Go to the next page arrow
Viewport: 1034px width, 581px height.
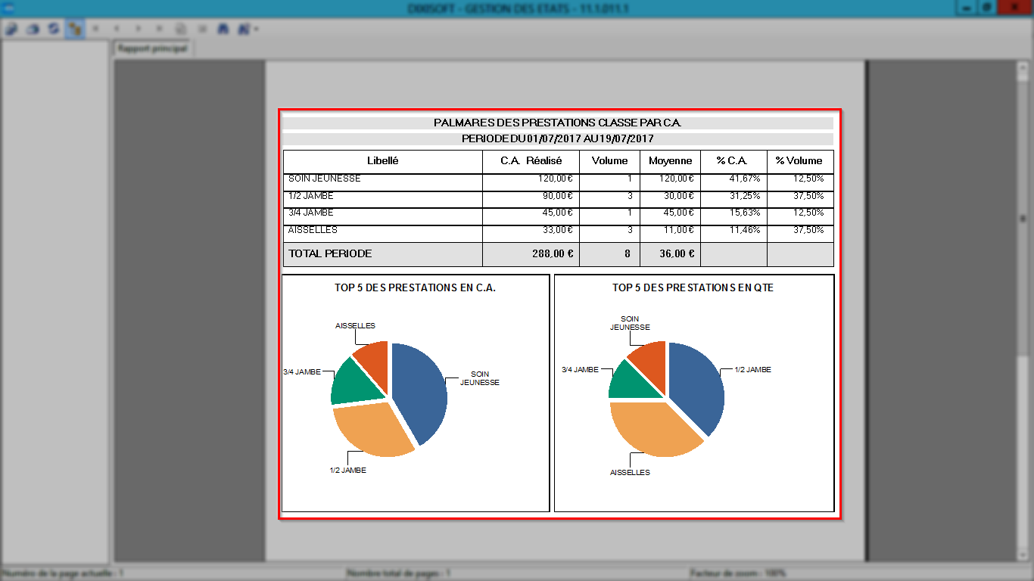pos(138,29)
